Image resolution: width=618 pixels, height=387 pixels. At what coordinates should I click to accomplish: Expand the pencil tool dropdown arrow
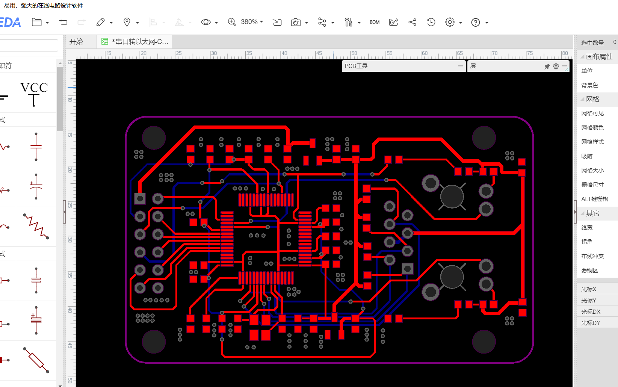111,23
